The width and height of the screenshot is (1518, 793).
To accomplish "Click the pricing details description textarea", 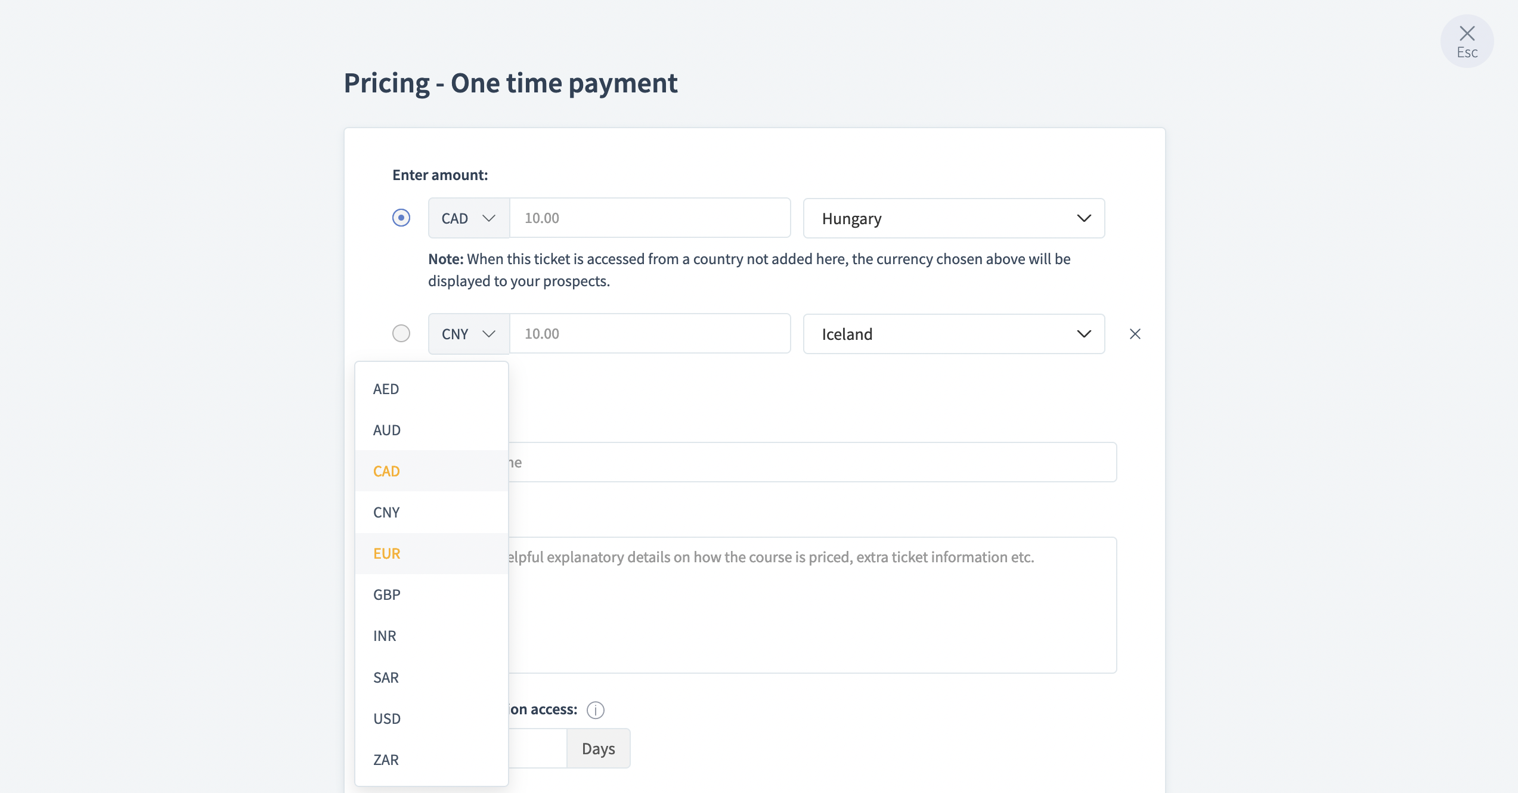I will [x=812, y=605].
